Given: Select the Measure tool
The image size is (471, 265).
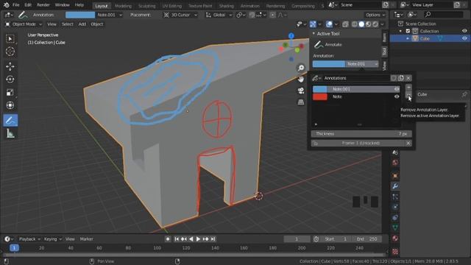Looking at the screenshot, I should point(10,133).
